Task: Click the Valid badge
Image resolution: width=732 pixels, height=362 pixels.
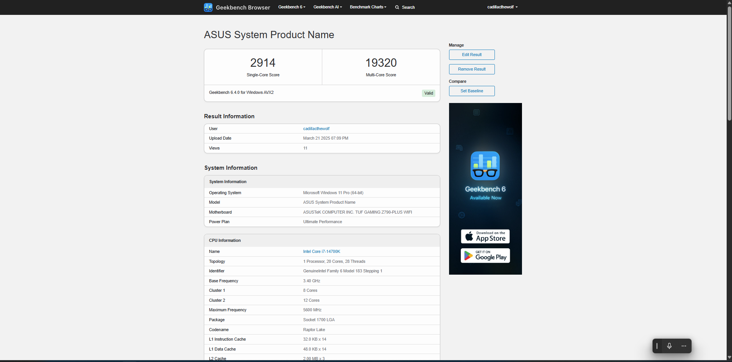Action: pos(429,93)
